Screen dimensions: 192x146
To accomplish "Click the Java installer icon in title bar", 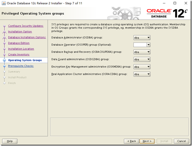I will (4, 3).
